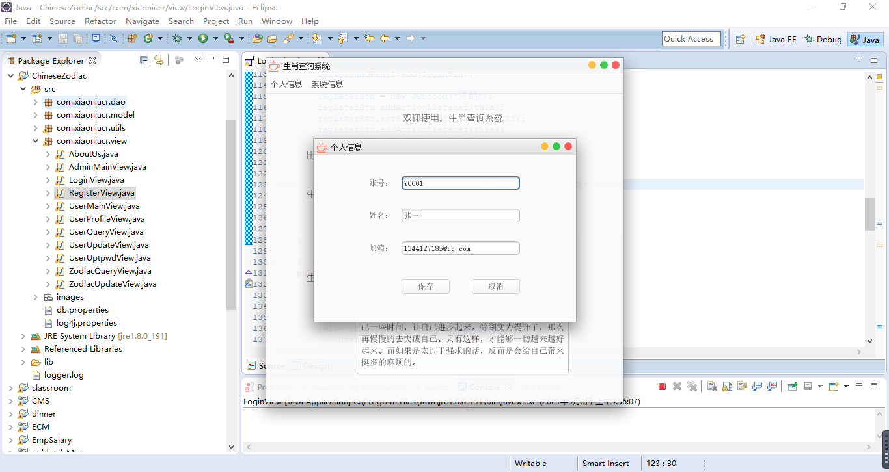This screenshot has height=472, width=889.
Task: Click the green Run toolbar button
Action: tap(203, 39)
